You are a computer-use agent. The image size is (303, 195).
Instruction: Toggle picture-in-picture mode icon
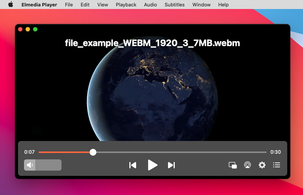[x=232, y=165]
